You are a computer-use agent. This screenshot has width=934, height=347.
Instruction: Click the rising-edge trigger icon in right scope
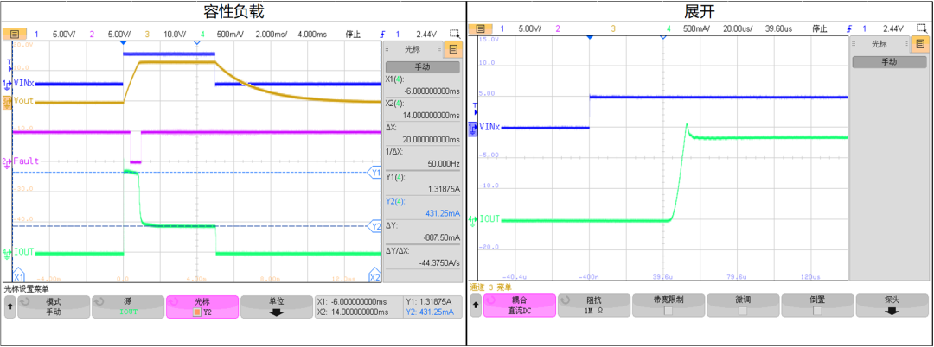coord(850,28)
